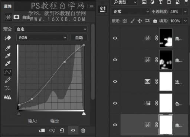Click the histogram clipping warning icon

tap(8, 97)
